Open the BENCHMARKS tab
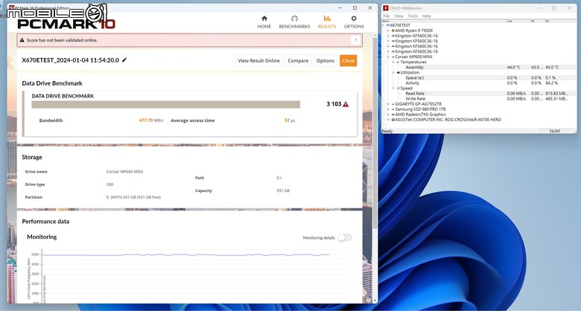581x311 pixels. click(x=294, y=22)
